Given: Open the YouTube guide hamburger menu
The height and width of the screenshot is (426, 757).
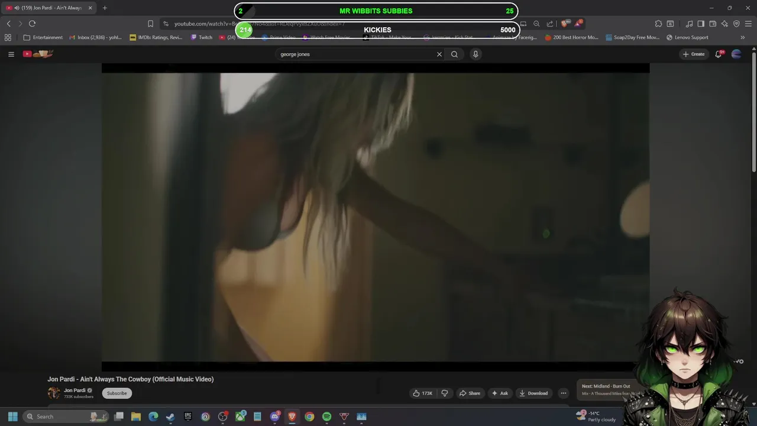Looking at the screenshot, I should click(x=11, y=54).
